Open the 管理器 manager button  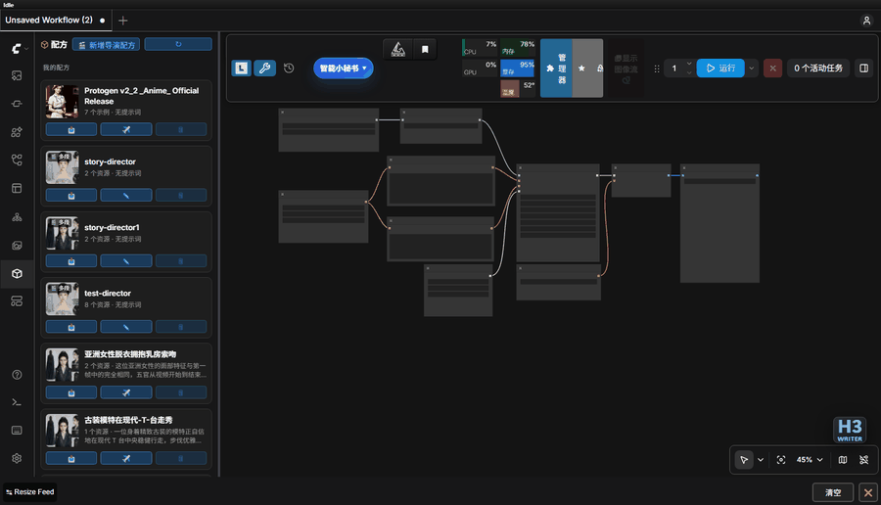pos(556,68)
